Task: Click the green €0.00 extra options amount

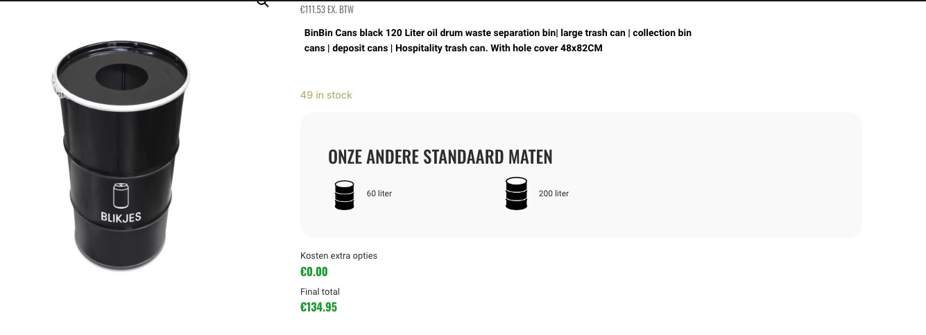Action: (314, 272)
